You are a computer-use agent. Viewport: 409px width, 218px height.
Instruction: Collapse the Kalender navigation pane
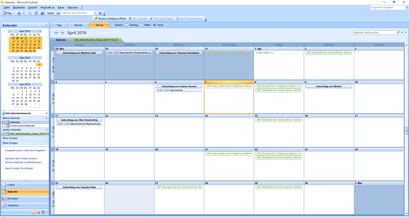point(46,25)
